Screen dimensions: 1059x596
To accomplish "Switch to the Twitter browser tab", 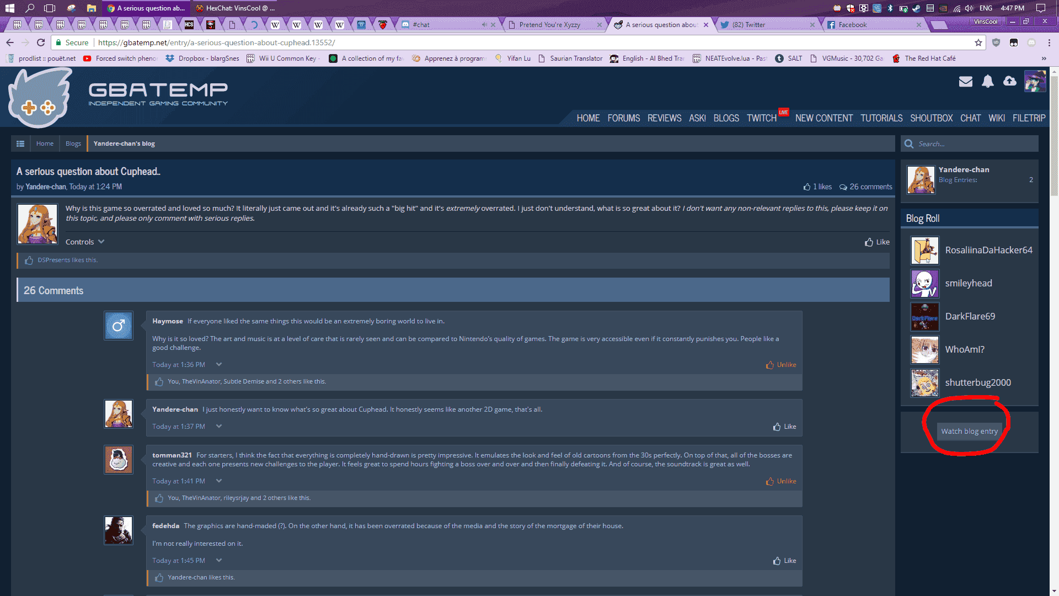I will pyautogui.click(x=767, y=25).
